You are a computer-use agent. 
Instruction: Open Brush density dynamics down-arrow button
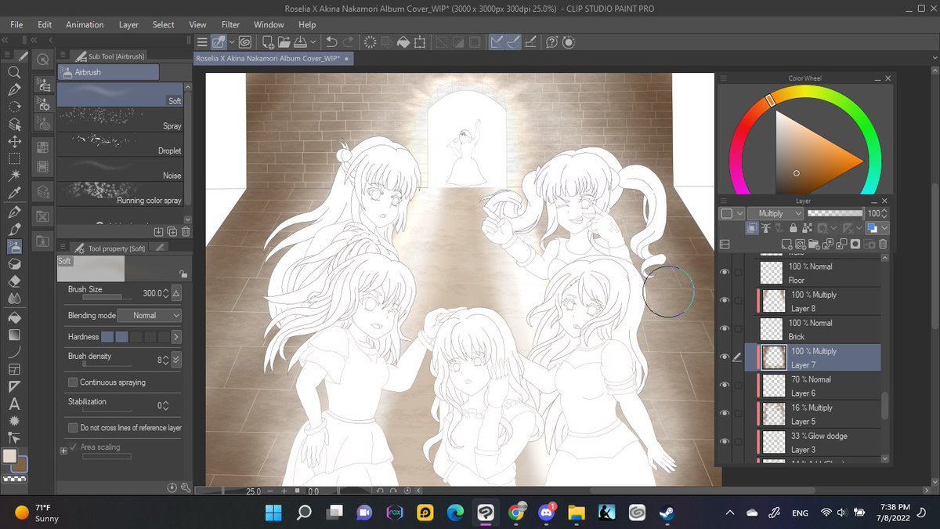click(x=176, y=360)
